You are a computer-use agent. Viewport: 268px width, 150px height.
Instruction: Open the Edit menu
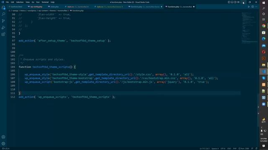click(12, 2)
